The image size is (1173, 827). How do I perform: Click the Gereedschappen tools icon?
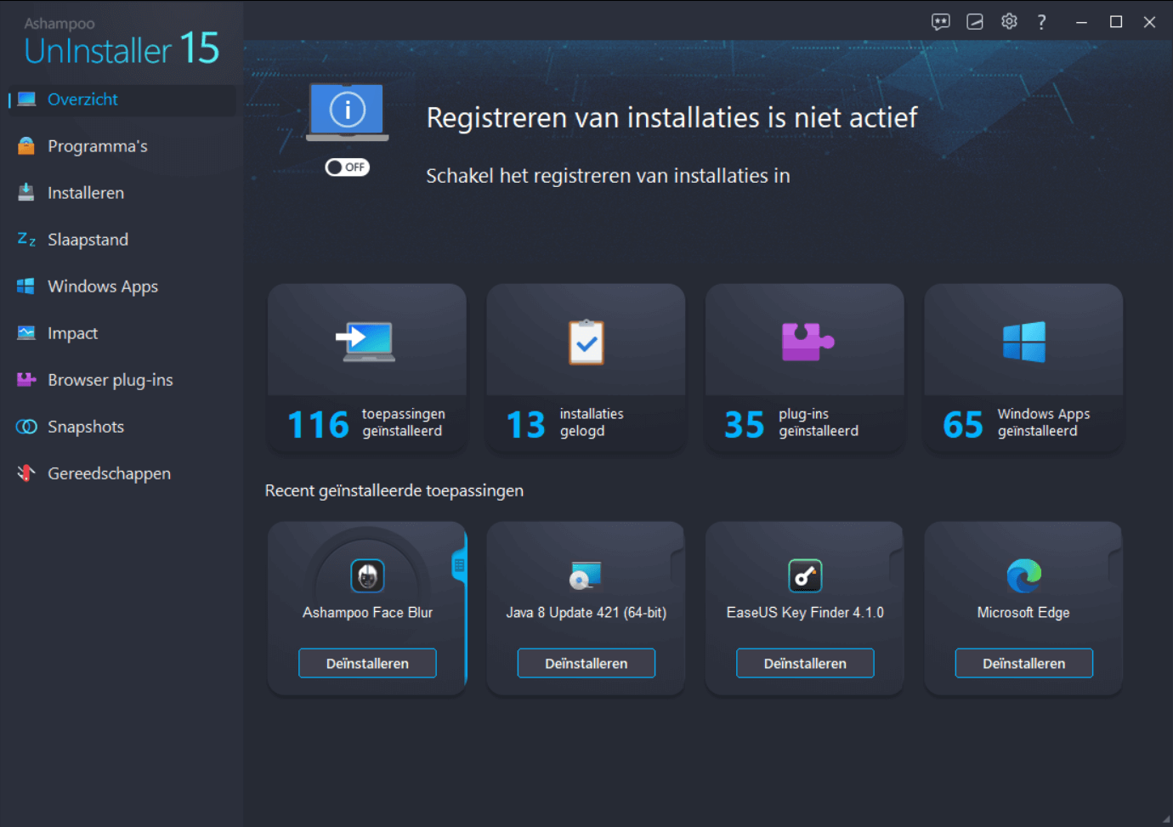click(x=26, y=473)
